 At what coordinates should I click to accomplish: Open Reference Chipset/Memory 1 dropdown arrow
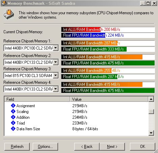point(56,48)
